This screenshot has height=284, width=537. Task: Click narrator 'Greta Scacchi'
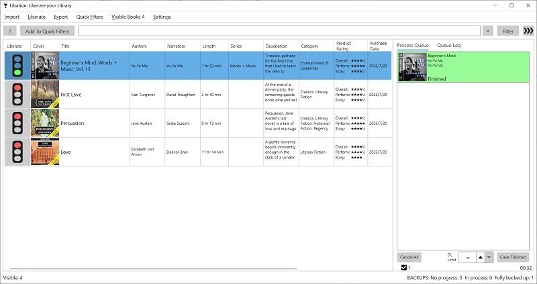click(x=178, y=124)
